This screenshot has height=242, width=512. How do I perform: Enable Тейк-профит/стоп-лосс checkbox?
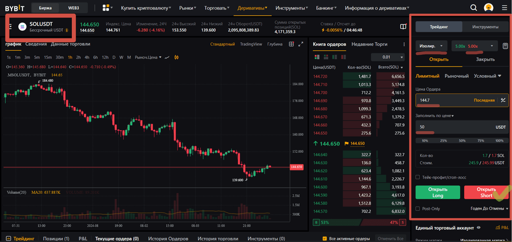(x=418, y=177)
